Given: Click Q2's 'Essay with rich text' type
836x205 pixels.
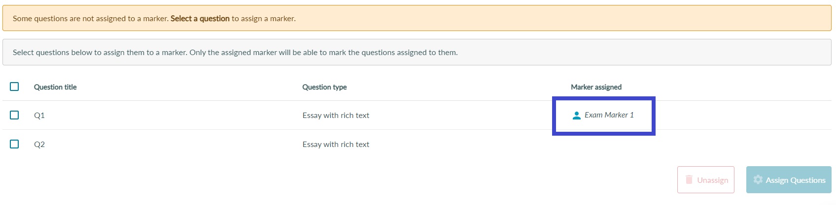Looking at the screenshot, I should pyautogui.click(x=336, y=145).
